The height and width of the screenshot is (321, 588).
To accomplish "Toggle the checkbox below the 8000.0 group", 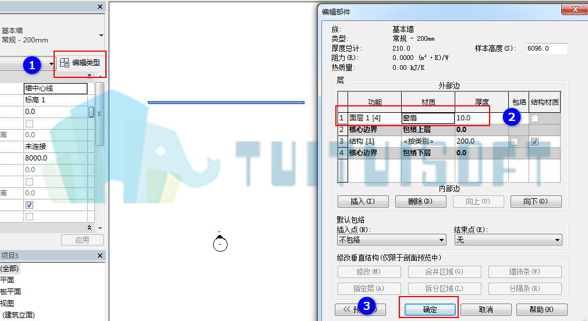I will click(x=29, y=181).
